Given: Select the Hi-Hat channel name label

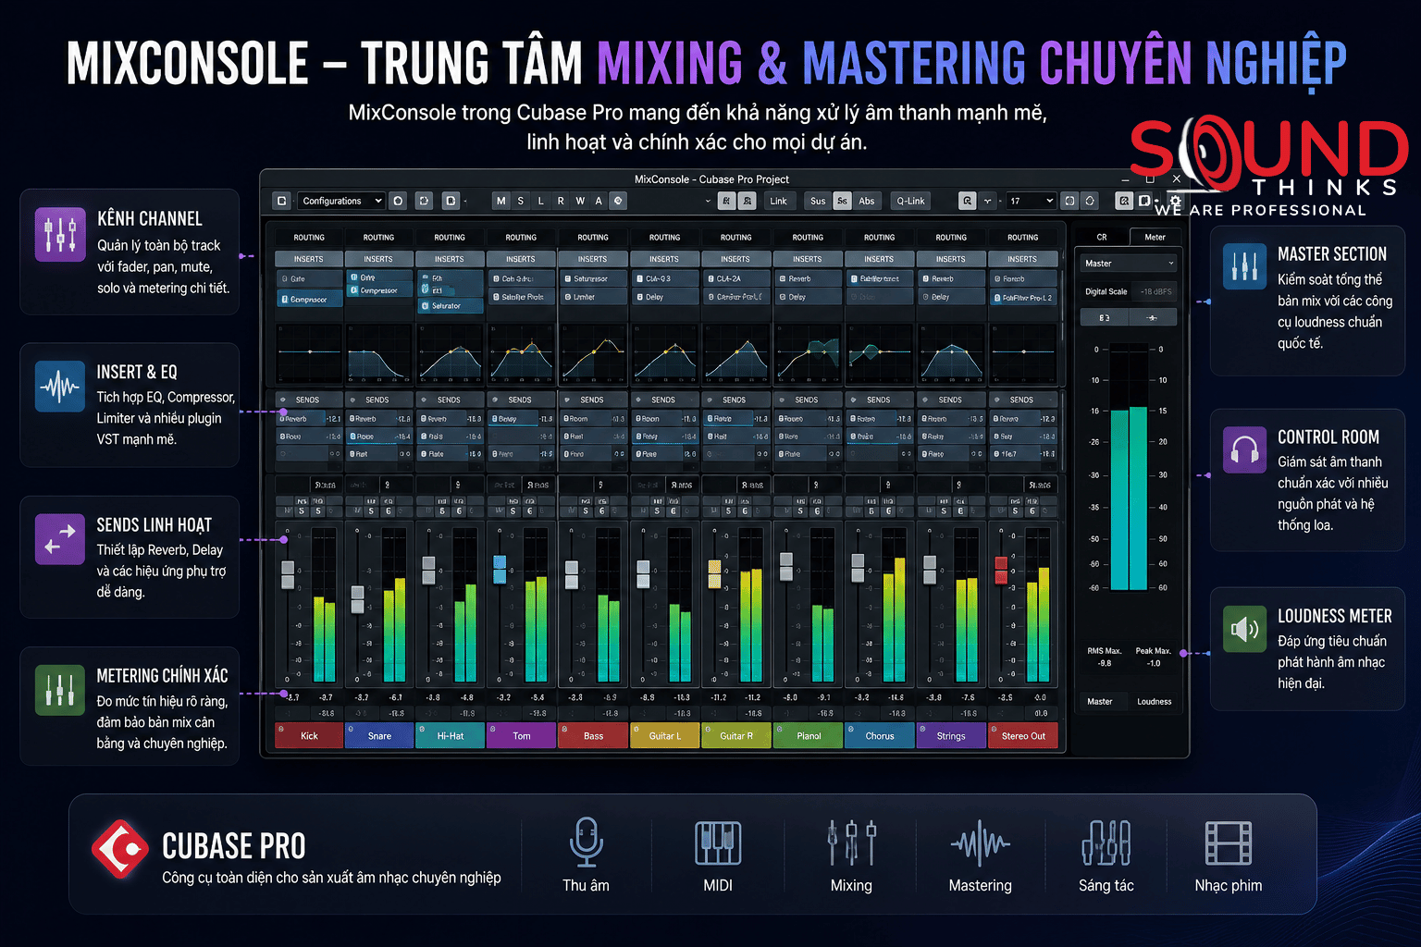Looking at the screenshot, I should pos(451,736).
